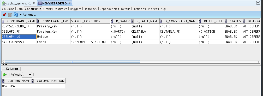Open the Actions dropdown menu

coord(27,15)
